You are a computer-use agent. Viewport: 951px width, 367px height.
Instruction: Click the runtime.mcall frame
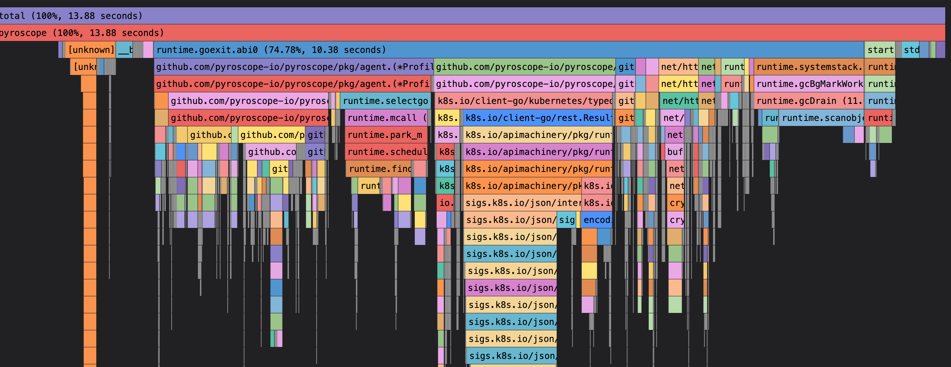tap(385, 118)
